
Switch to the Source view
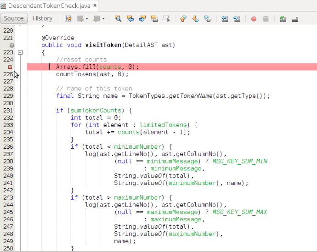[x=14, y=18]
